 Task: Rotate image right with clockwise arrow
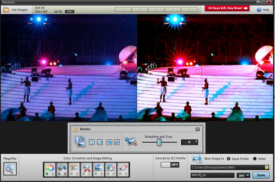point(117,142)
